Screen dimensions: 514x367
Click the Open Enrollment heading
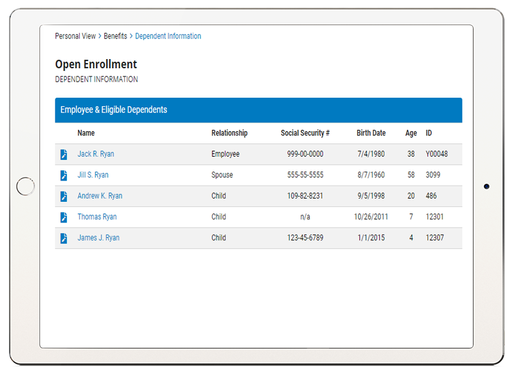pyautogui.click(x=96, y=64)
